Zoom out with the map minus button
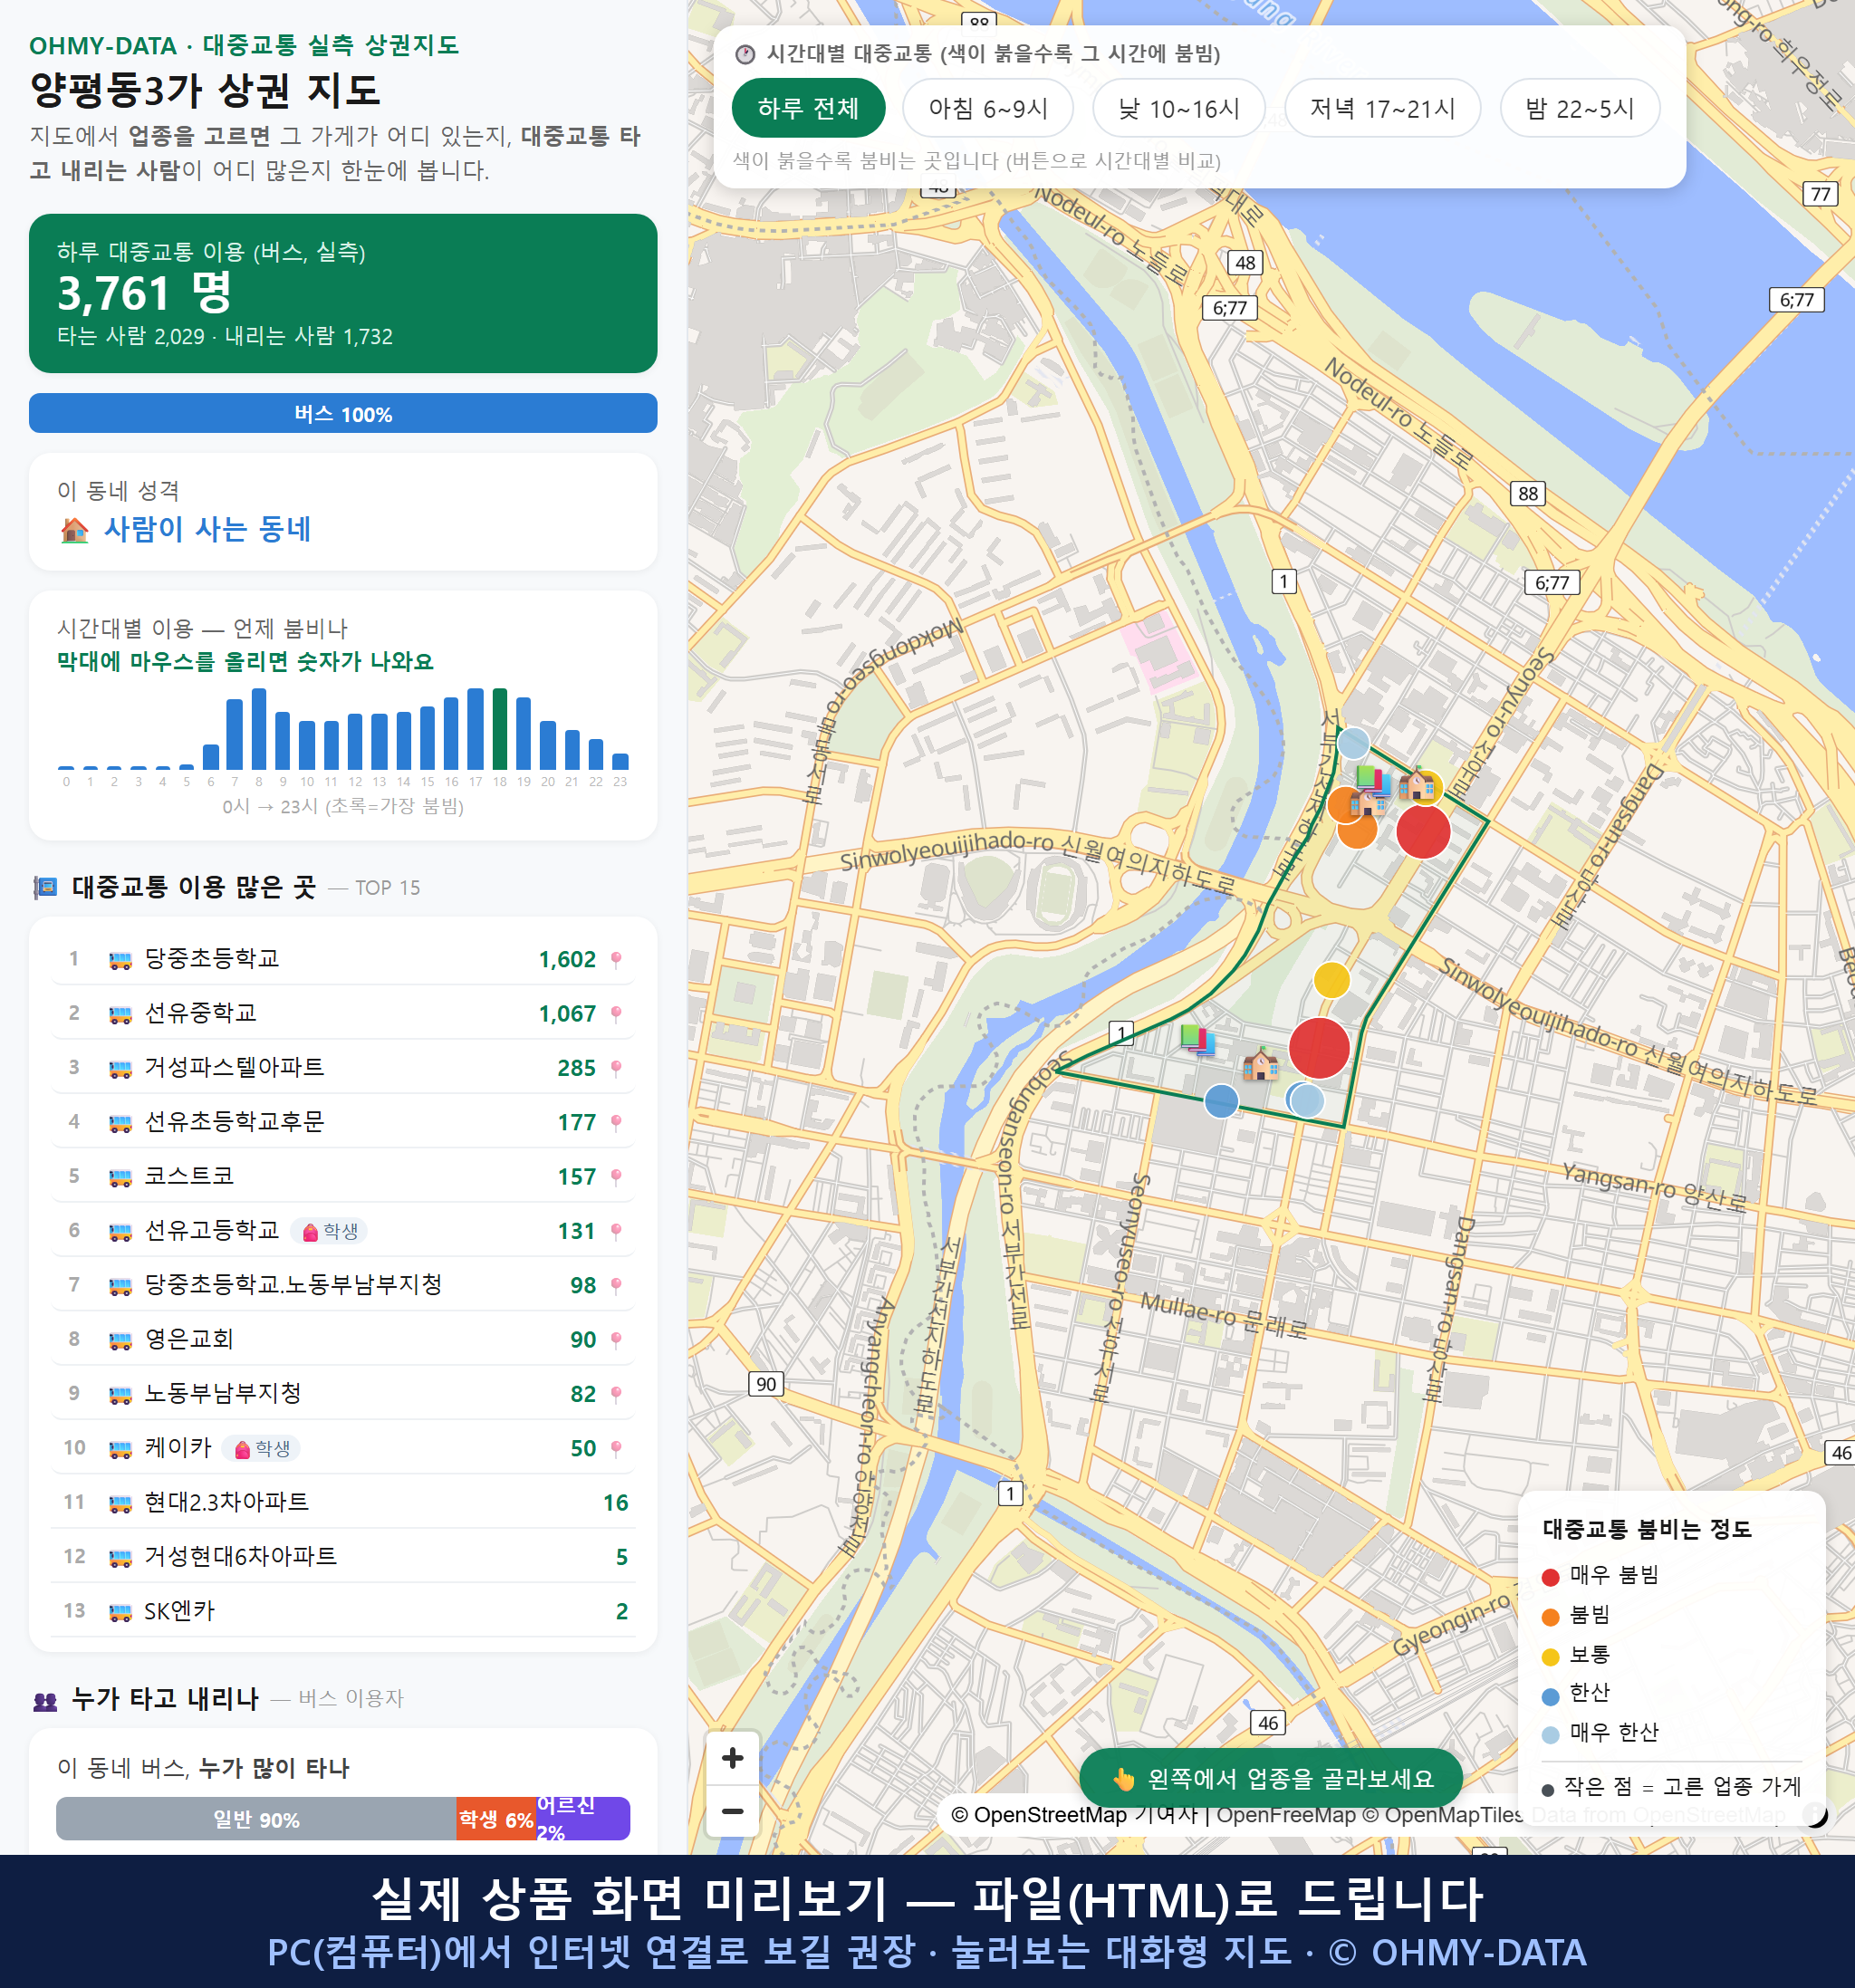Viewport: 1855px width, 1988px height. (x=732, y=1811)
